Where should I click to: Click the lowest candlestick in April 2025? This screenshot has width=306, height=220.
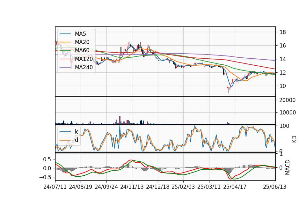click(229, 90)
